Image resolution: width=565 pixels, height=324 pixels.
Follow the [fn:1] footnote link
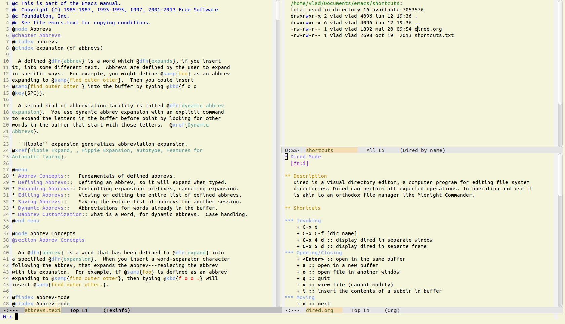[x=299, y=163]
